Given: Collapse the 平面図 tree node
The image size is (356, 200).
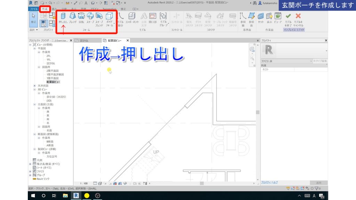Looking at the screenshot, I should (x=34, y=49).
